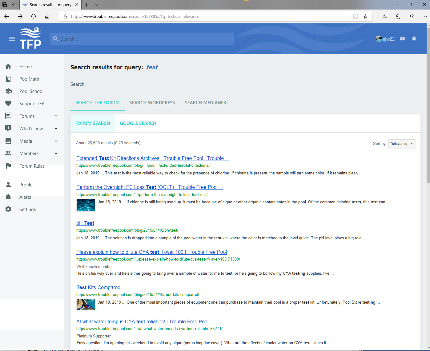The height and width of the screenshot is (351, 430).
Task: Click the What's new icon in sidebar
Action: pos(8,128)
